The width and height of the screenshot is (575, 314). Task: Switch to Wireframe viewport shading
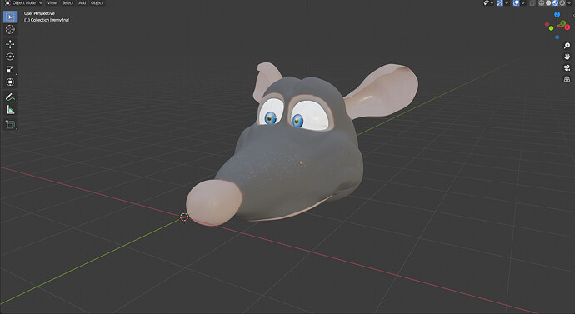542,3
